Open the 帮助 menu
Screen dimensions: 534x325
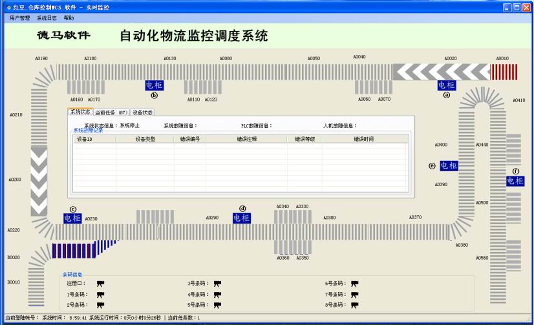[x=69, y=18]
